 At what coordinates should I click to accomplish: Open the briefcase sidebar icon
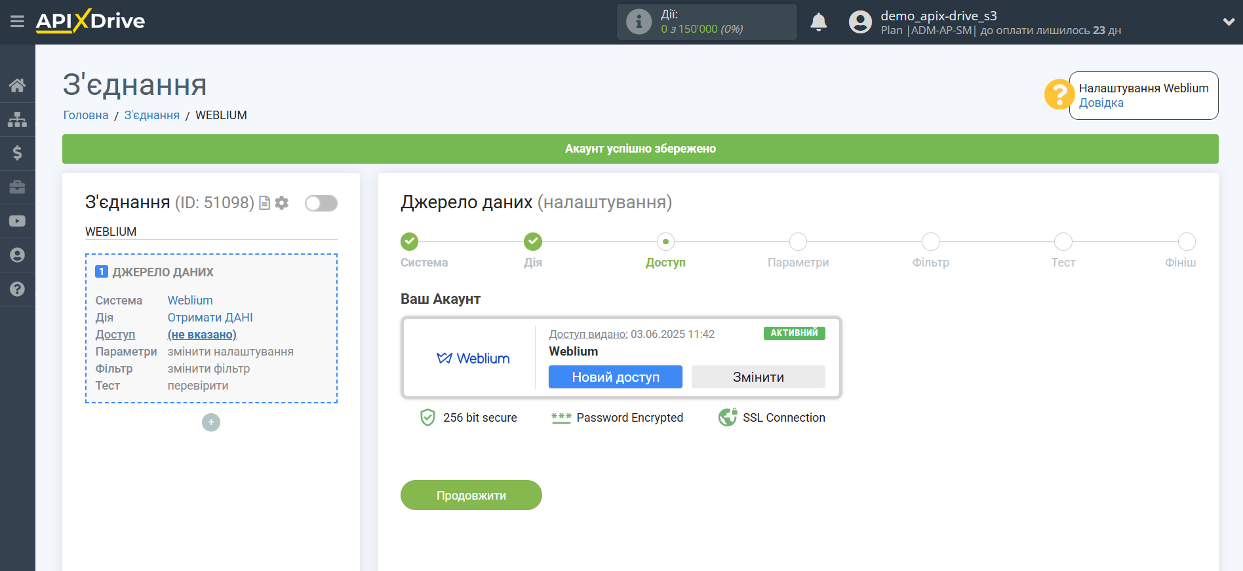[18, 187]
